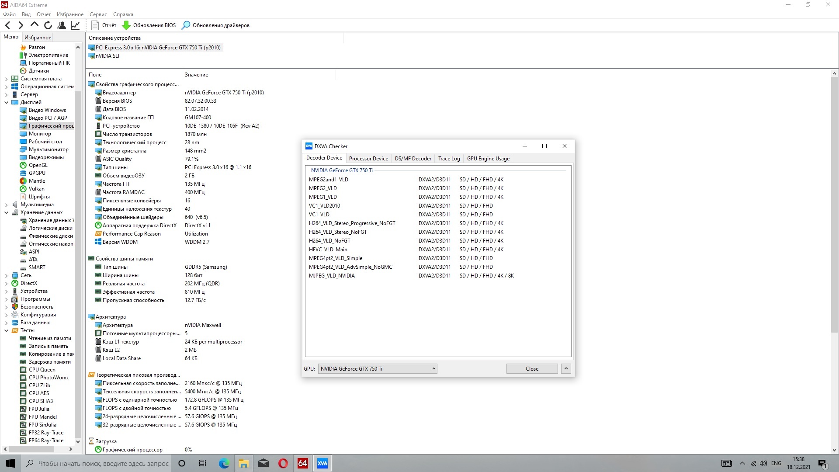This screenshot has height=472, width=839.
Task: Switch to DS/MF Decoder tab
Action: tap(413, 159)
